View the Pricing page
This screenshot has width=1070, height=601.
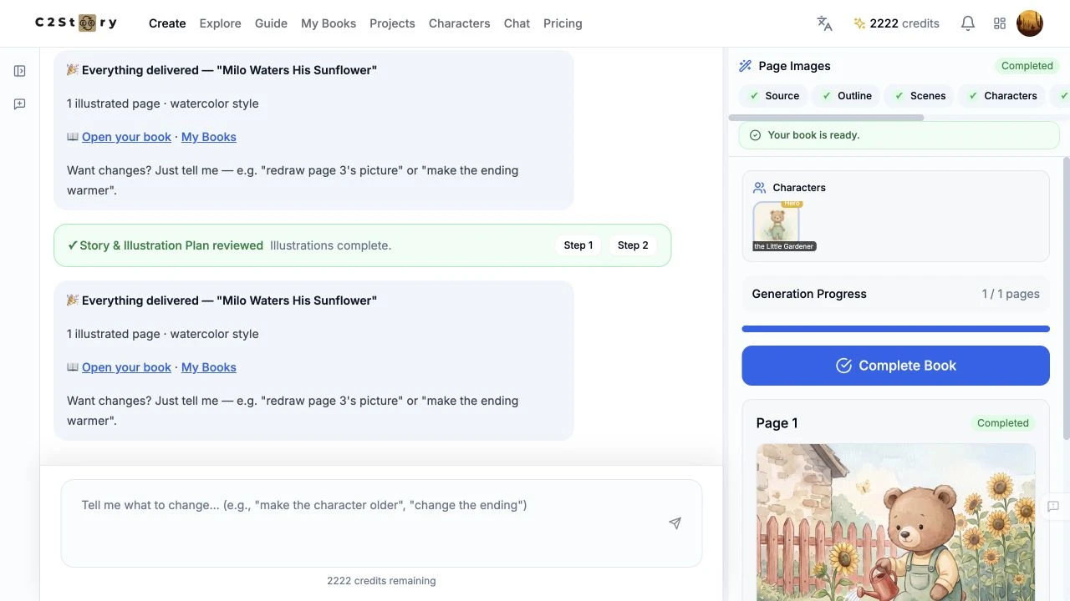tap(563, 23)
